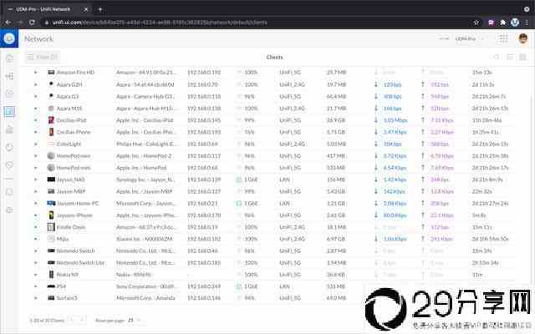Click IP address 192.168.0.21 cell

coord(202,204)
